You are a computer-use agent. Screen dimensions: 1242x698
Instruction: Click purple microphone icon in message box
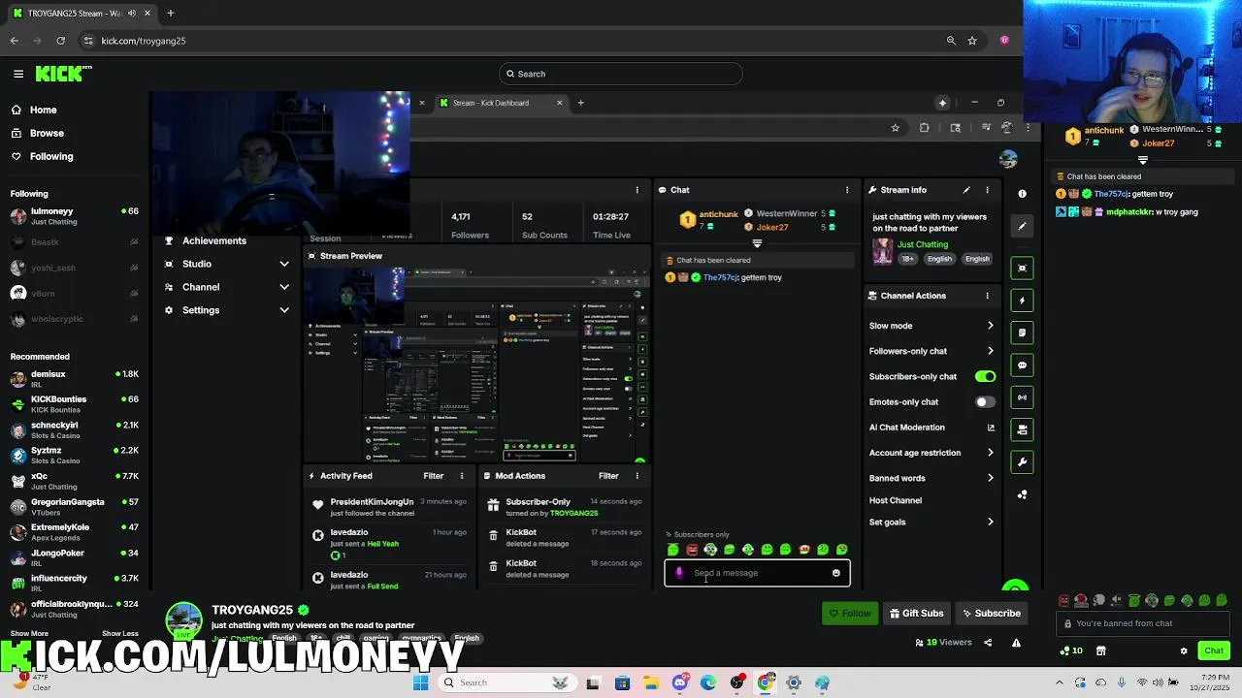(679, 573)
